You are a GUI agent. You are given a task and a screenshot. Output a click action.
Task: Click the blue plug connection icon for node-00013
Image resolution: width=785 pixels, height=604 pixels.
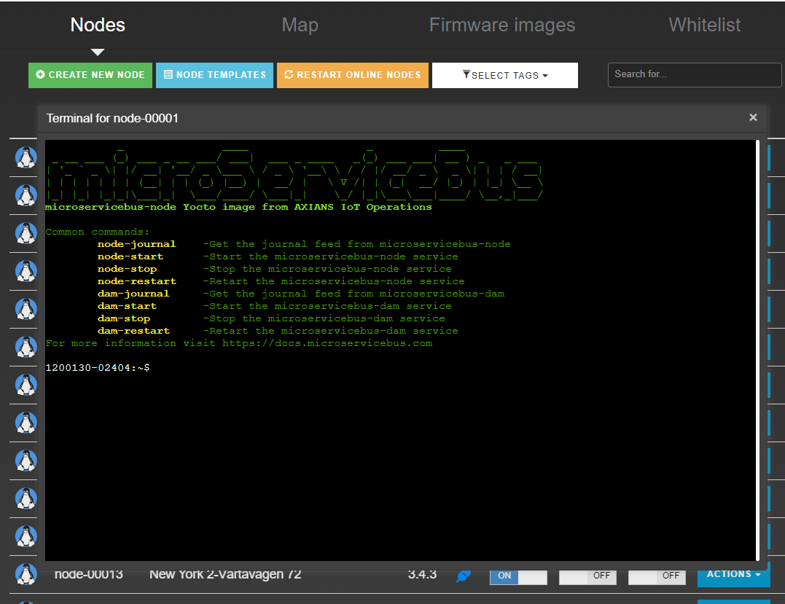pyautogui.click(x=464, y=576)
